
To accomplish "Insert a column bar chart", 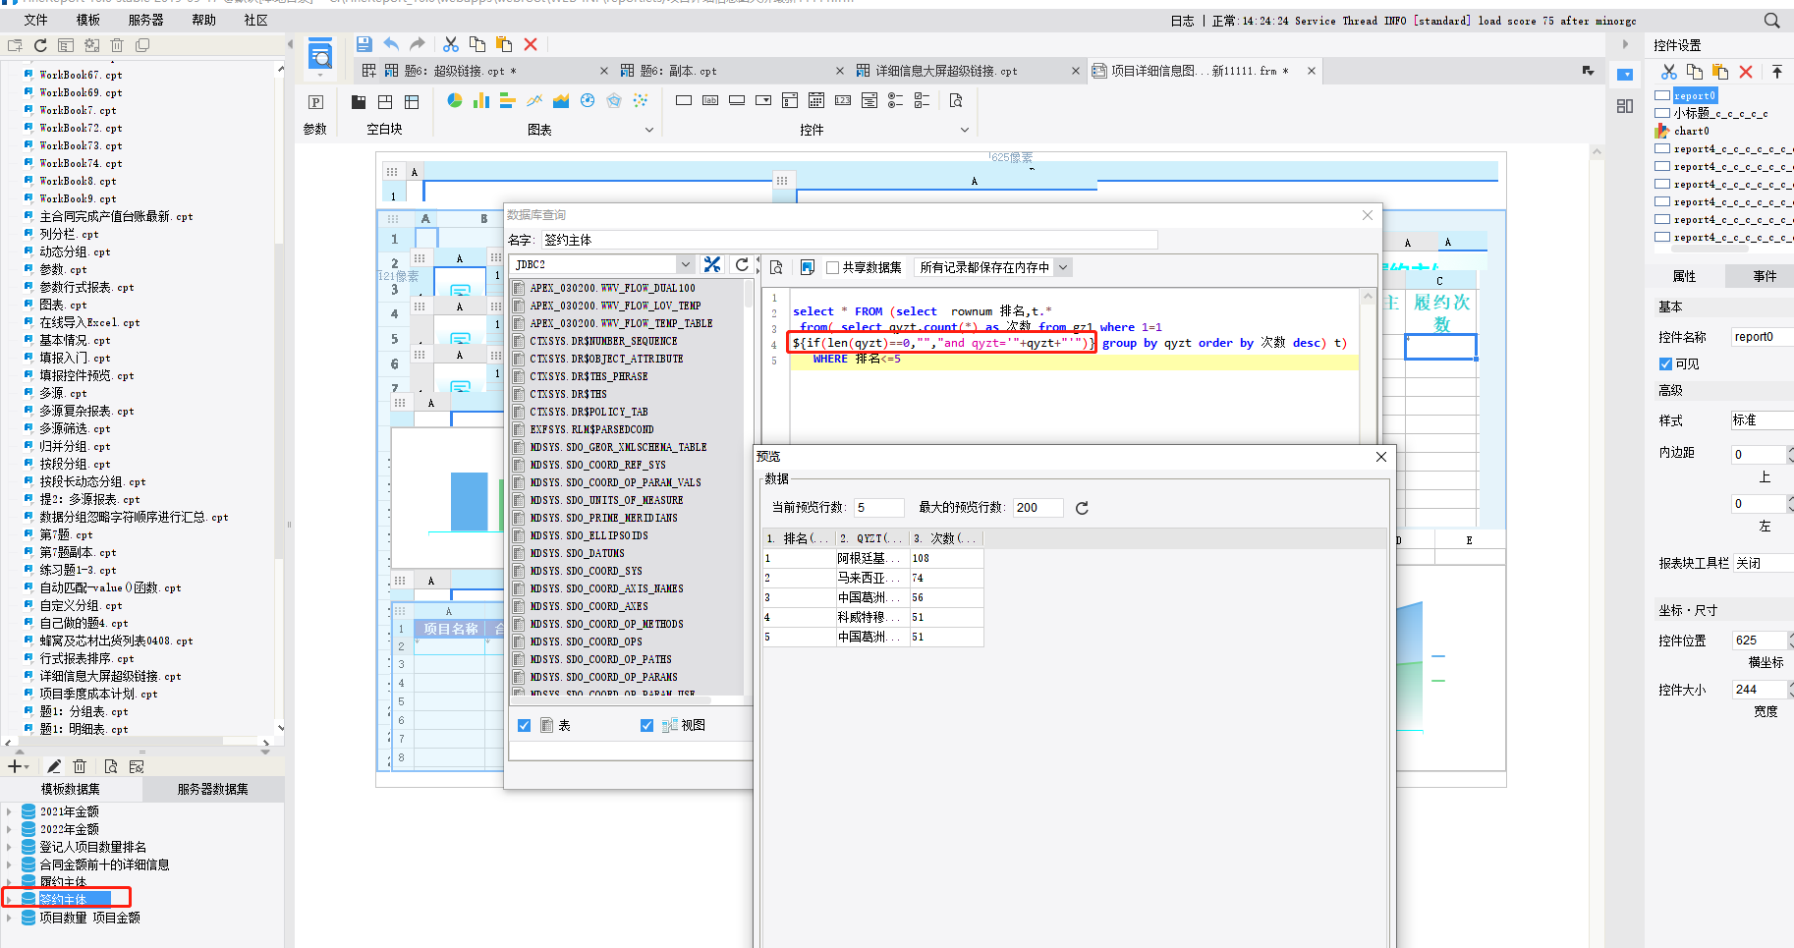I will pos(481,100).
